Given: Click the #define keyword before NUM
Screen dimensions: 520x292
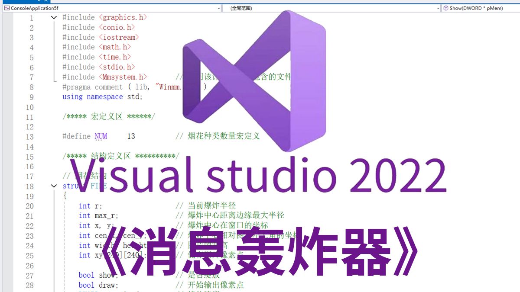Looking at the screenshot, I should [x=77, y=137].
